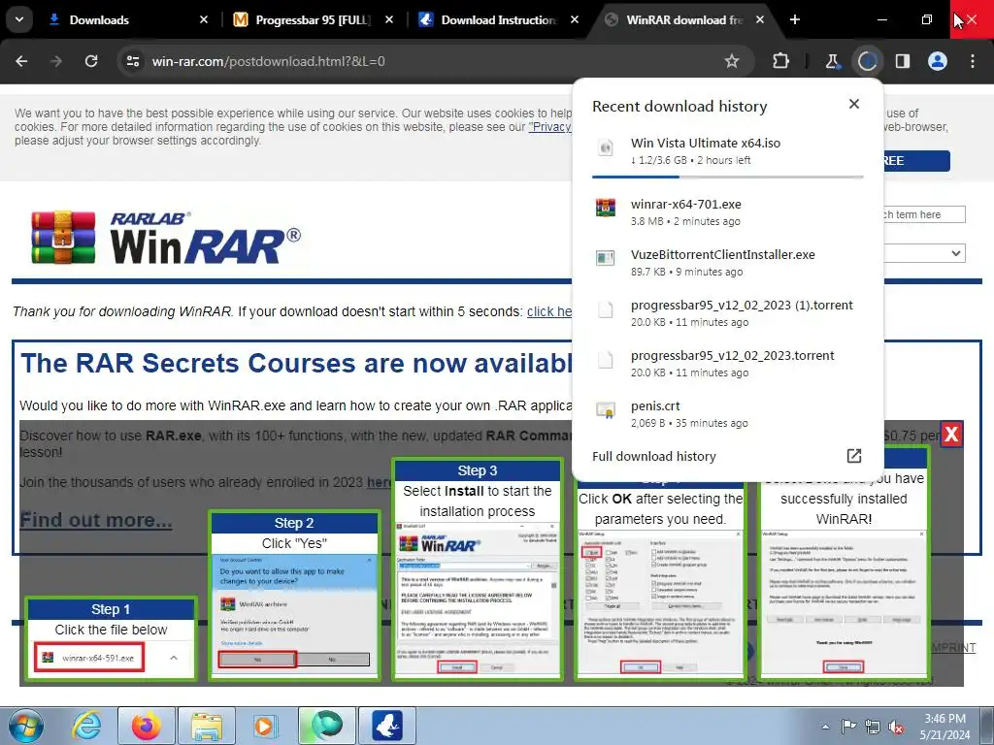Bookmark this page with the star

point(732,61)
